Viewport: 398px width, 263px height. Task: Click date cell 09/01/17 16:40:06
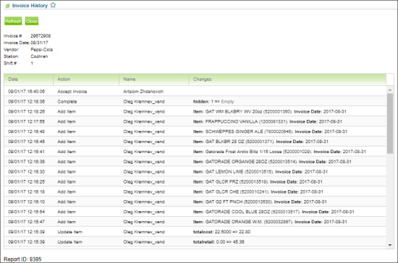click(x=26, y=92)
